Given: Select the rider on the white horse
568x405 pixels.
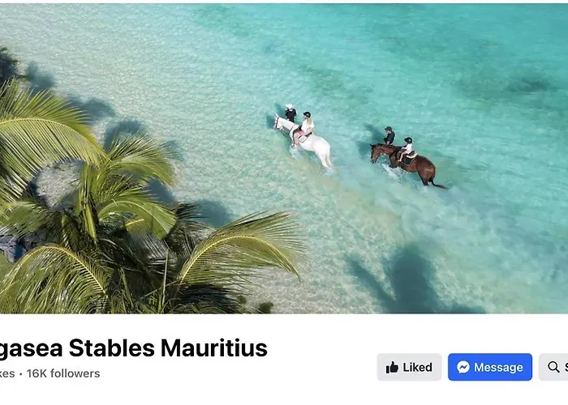Looking at the screenshot, I should [305, 127].
